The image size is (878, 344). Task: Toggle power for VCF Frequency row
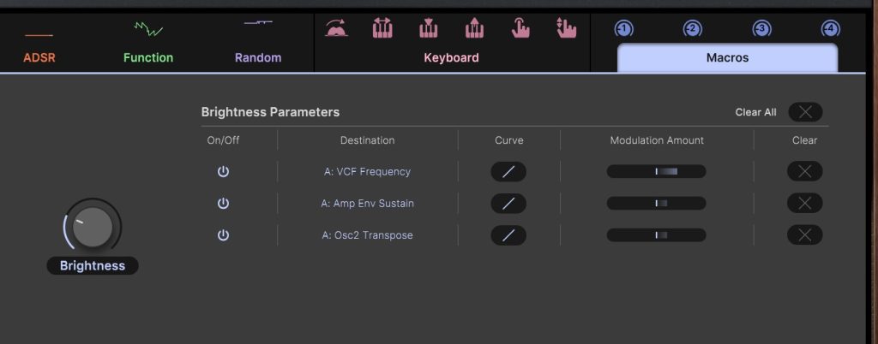pyautogui.click(x=223, y=171)
